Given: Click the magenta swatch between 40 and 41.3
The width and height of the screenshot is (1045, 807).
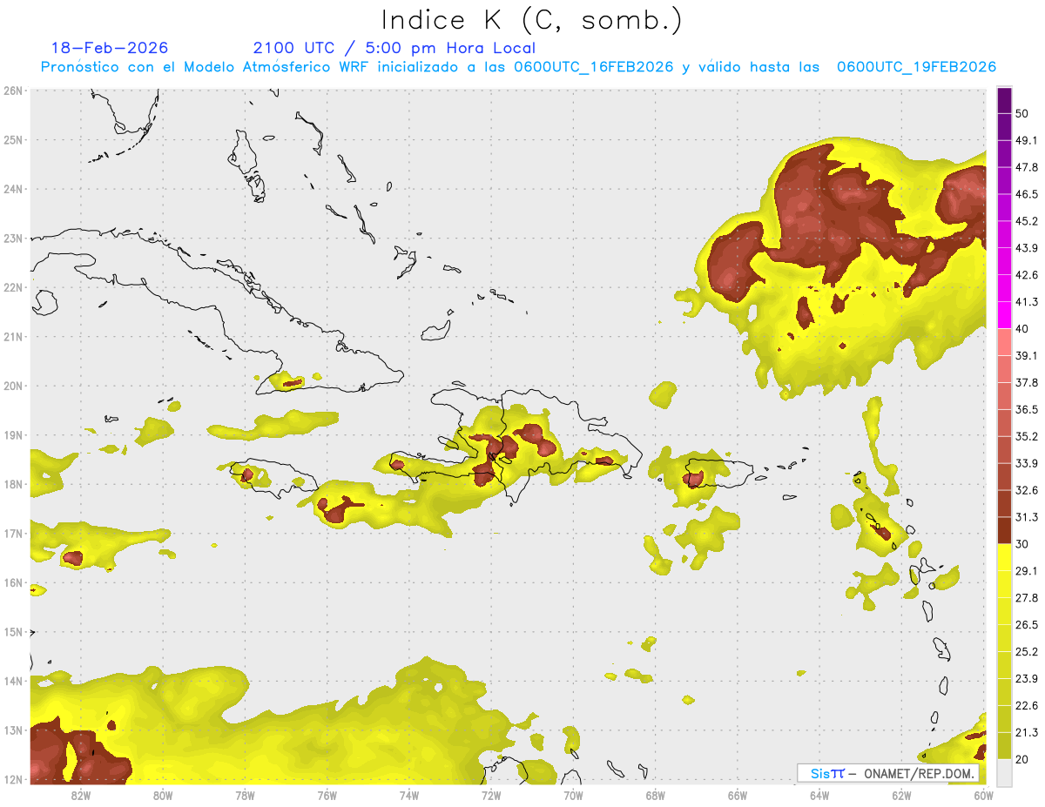Looking at the screenshot, I should coord(1004,315).
